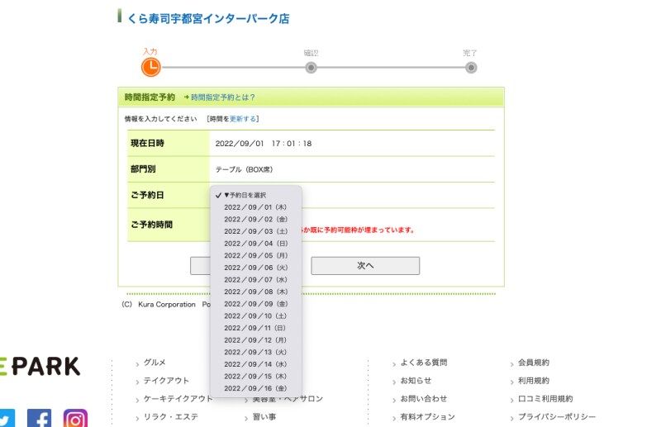661x427 pixels.
Task: Select ▼予約日を選択 placeholder option
Action: click(x=256, y=195)
